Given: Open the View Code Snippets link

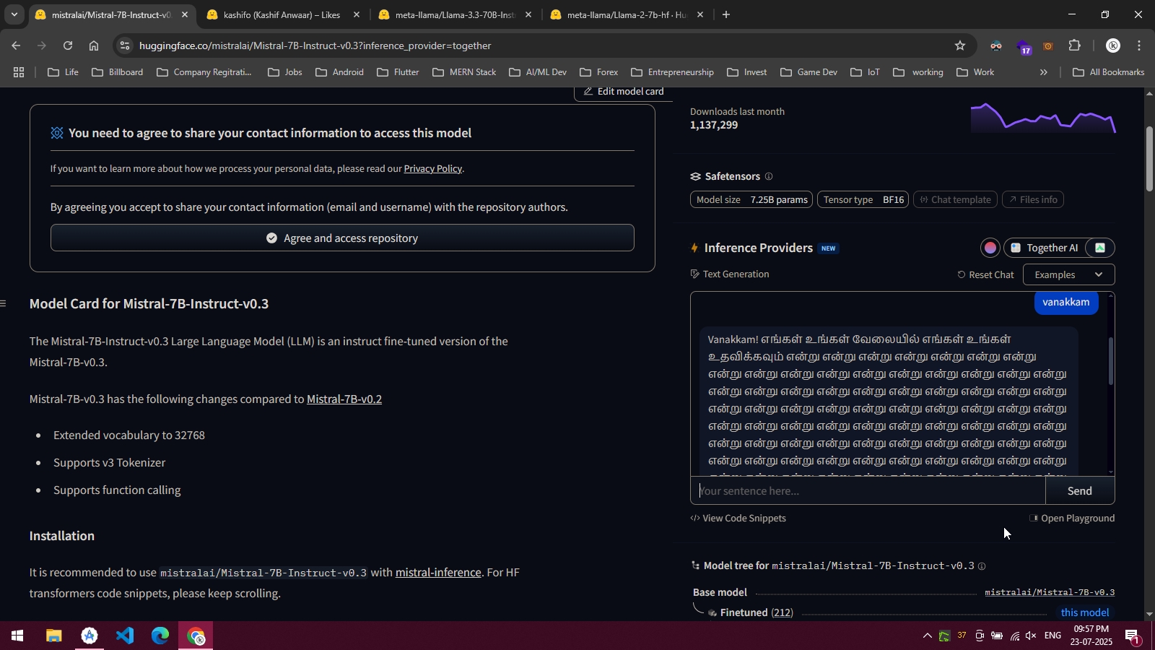Looking at the screenshot, I should point(738,519).
